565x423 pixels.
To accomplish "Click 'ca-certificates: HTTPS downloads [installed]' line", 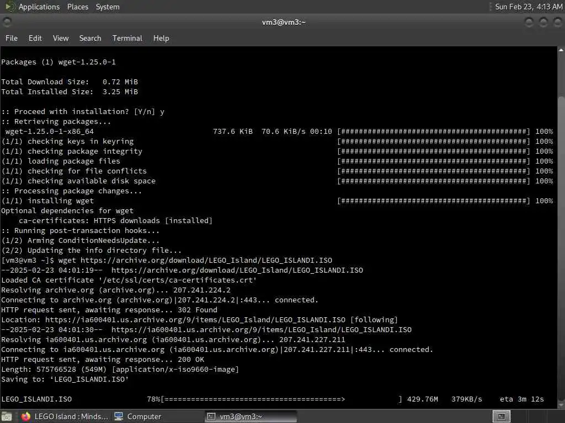I will point(116,221).
